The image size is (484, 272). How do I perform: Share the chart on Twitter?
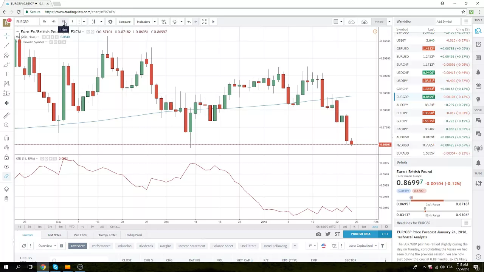[328, 234]
